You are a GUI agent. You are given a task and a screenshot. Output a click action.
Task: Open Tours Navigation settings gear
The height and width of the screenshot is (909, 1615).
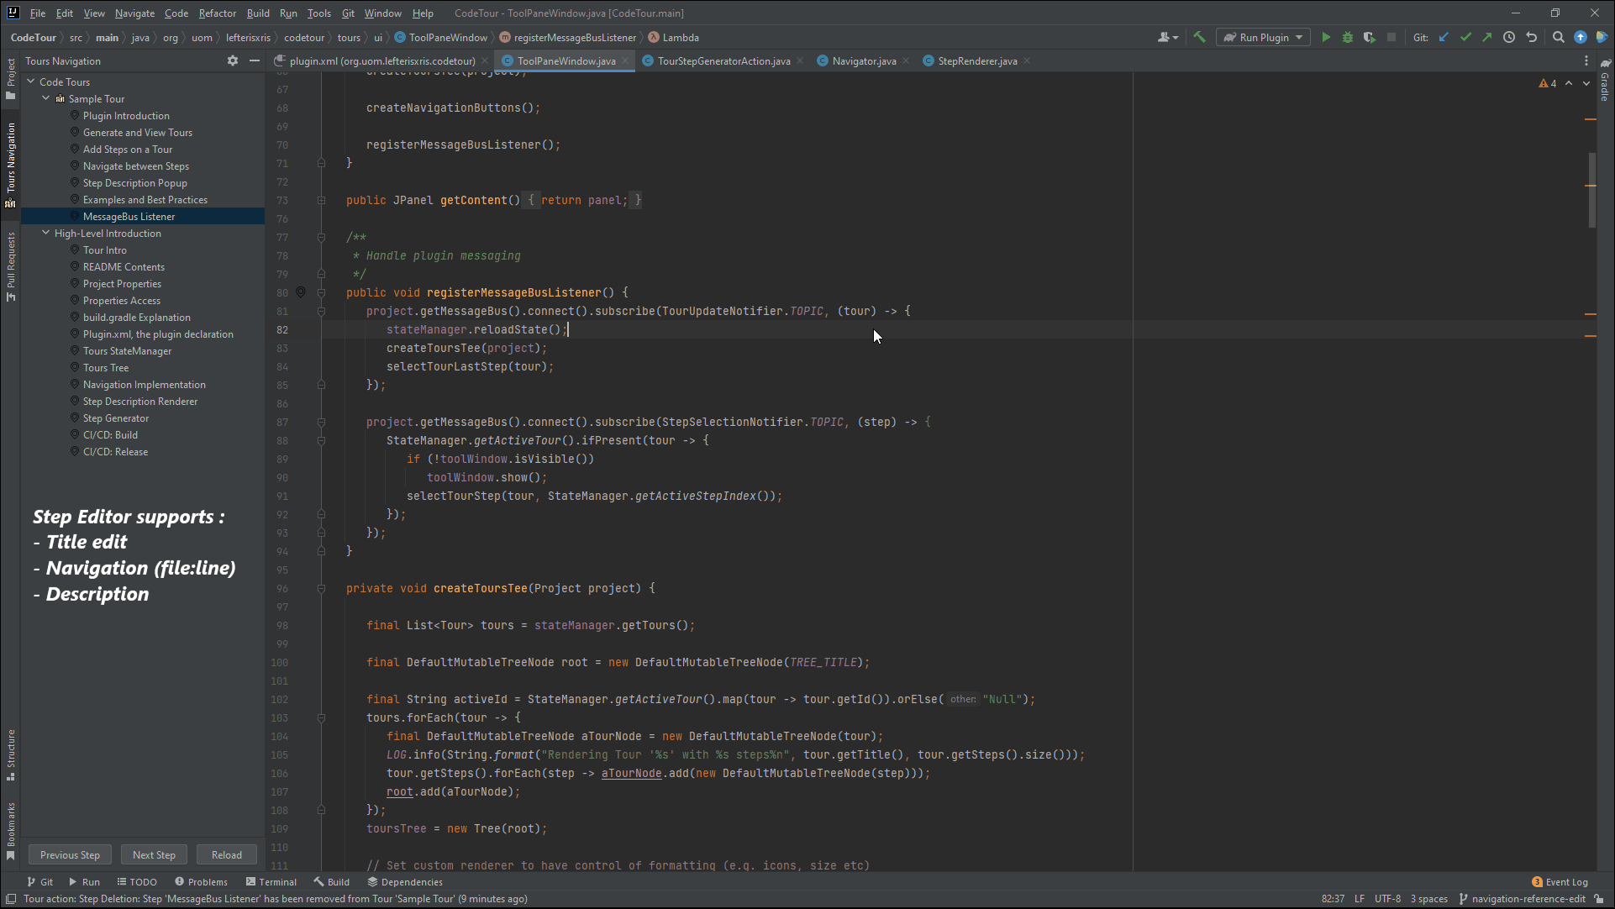[233, 60]
